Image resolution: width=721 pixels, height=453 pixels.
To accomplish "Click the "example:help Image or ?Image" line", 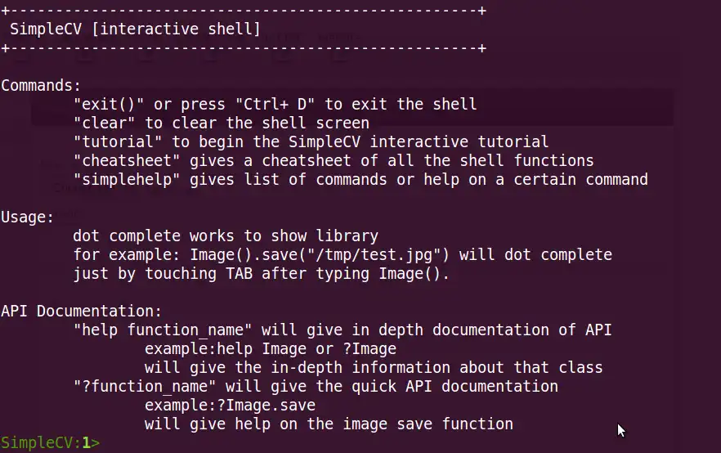I will click(271, 348).
